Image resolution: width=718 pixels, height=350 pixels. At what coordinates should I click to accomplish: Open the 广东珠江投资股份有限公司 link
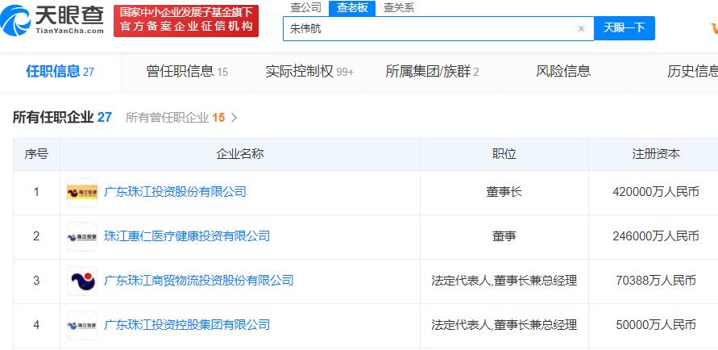[176, 191]
